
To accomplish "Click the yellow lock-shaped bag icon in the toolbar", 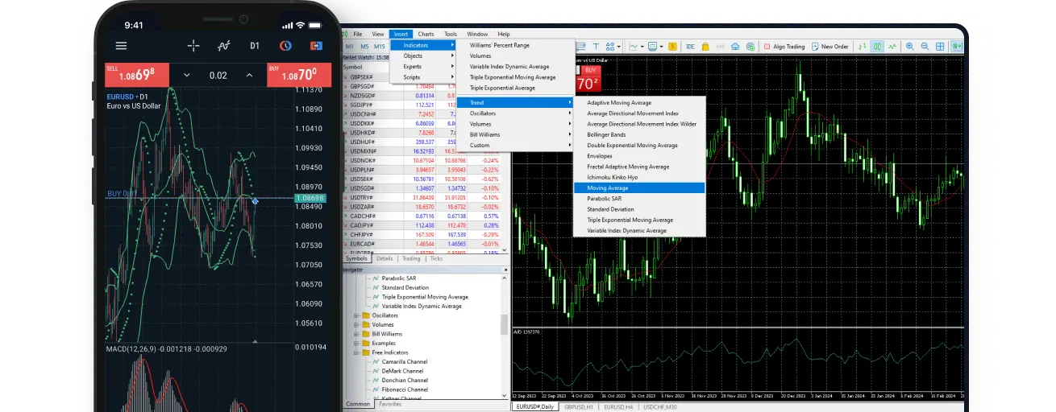I will coord(705,47).
